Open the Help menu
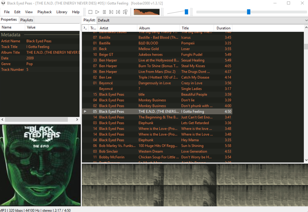This screenshot has height=212, width=308. tap(76, 12)
